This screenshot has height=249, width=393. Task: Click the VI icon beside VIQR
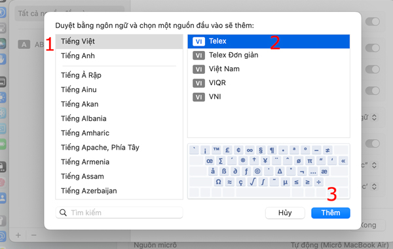click(x=198, y=83)
